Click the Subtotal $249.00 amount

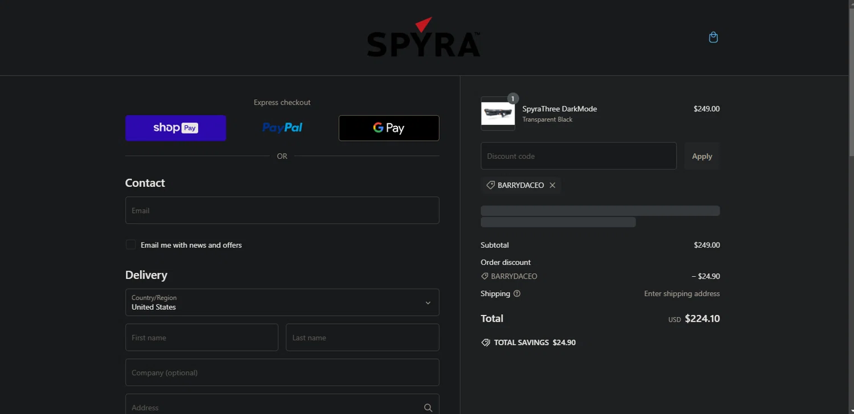point(707,245)
